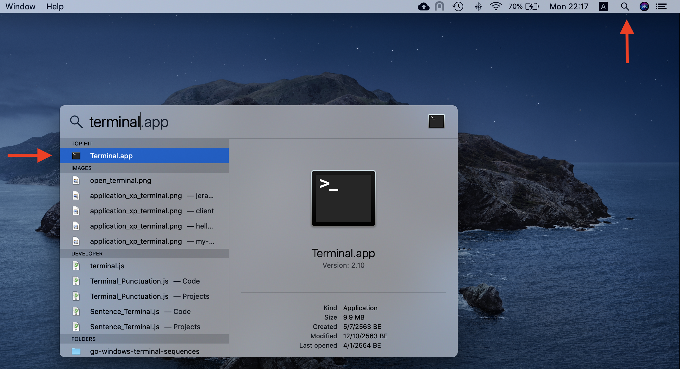This screenshot has width=680, height=369.
Task: Open the Help menu
Action: tap(55, 6)
